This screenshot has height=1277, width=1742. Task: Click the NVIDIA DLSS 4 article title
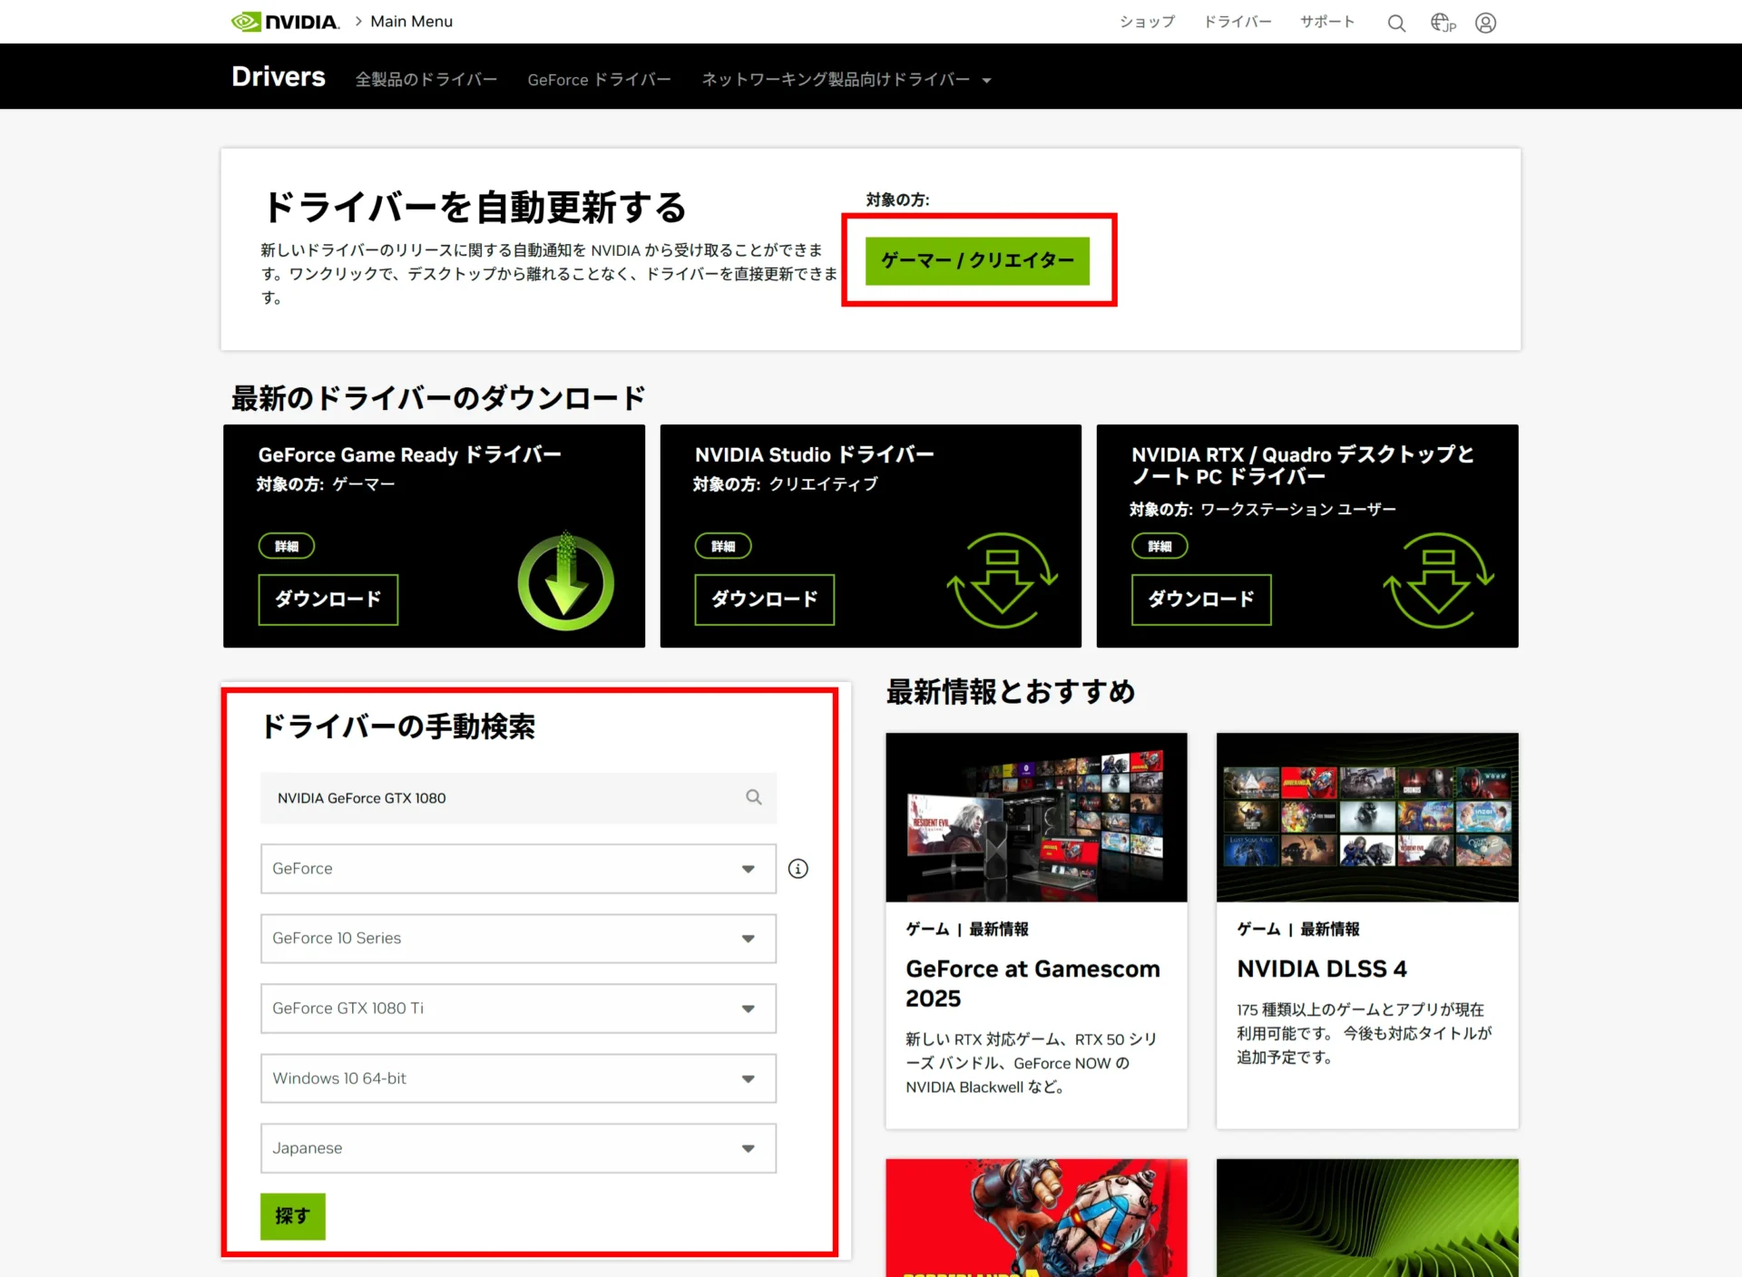click(1322, 970)
